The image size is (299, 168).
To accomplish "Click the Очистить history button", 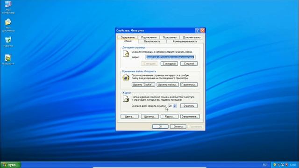I will click(189, 106).
